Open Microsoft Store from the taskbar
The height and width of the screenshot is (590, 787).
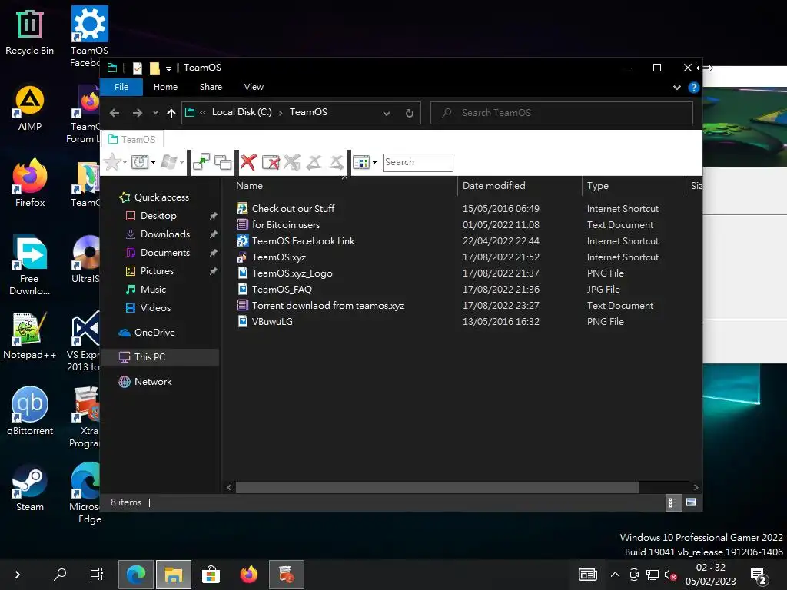click(211, 575)
